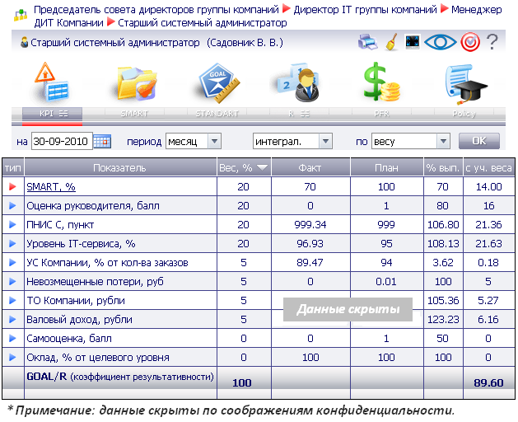The image size is (518, 422).
Task: Click the red arrow in SMART row
Action: point(12,187)
